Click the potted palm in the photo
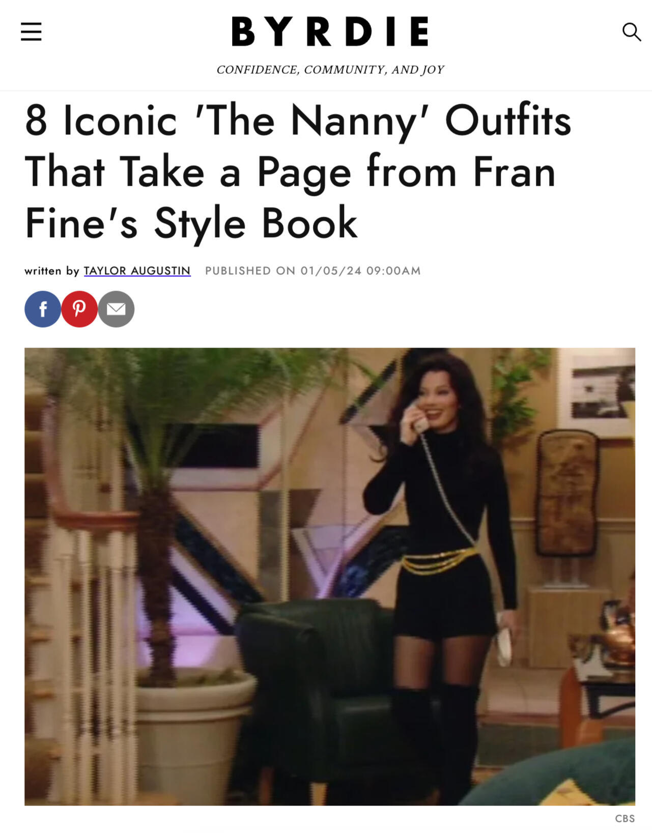Screen dimensions: 652x833 coord(163,575)
